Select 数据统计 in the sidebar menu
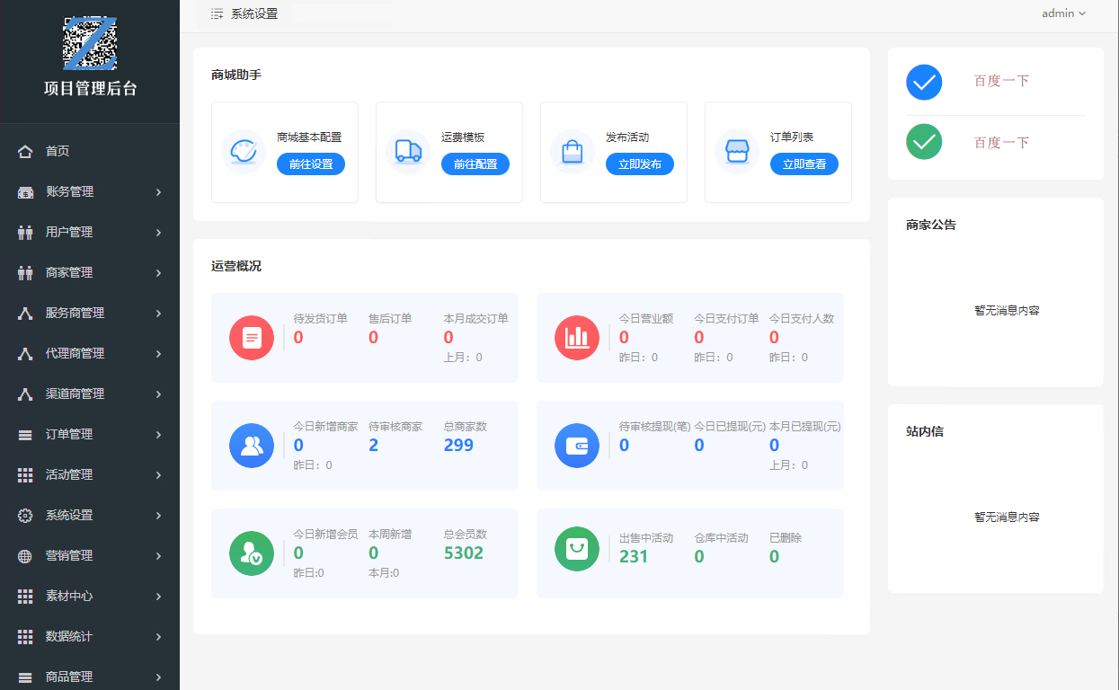Screen dimensions: 1119x690 click(x=90, y=636)
